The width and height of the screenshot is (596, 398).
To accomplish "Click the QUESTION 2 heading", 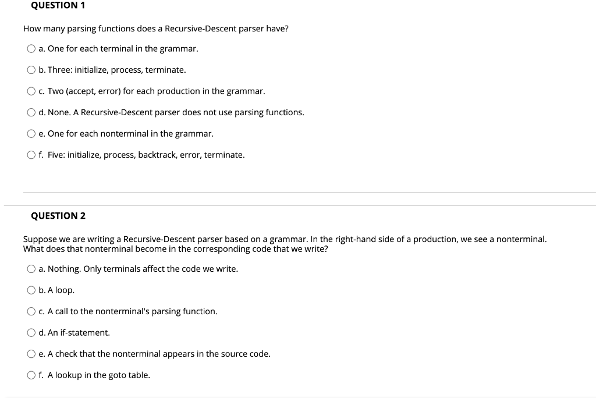I will coord(58,215).
